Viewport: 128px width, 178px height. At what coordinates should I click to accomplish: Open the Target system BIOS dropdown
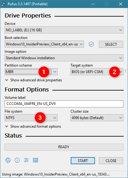click(97, 72)
